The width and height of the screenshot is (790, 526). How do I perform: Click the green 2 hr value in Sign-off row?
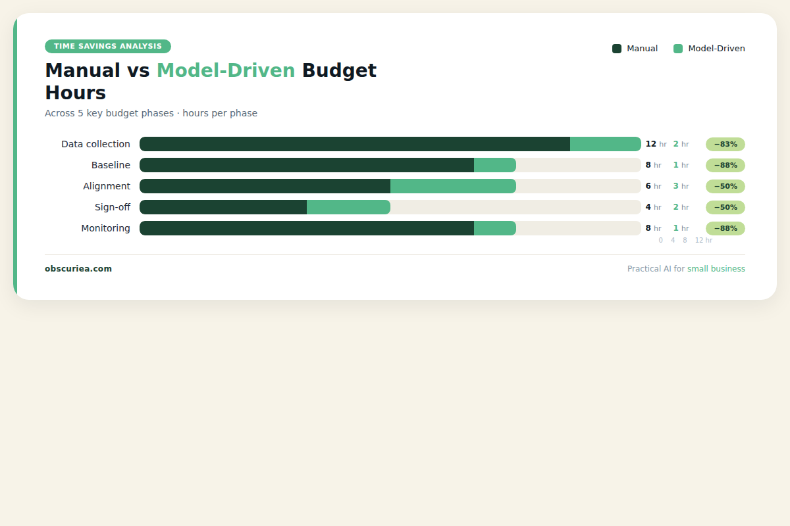click(681, 207)
